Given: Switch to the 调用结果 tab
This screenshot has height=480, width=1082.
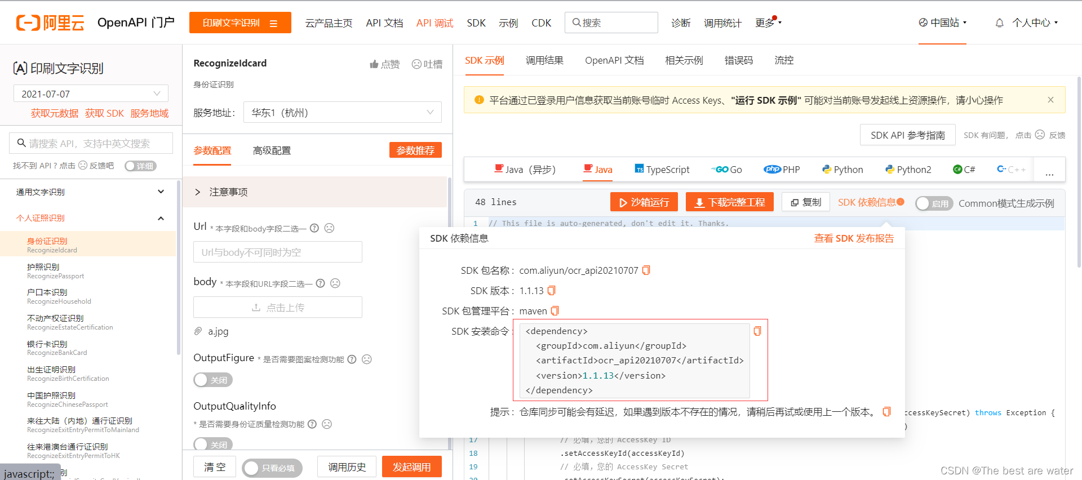Looking at the screenshot, I should pos(544,60).
